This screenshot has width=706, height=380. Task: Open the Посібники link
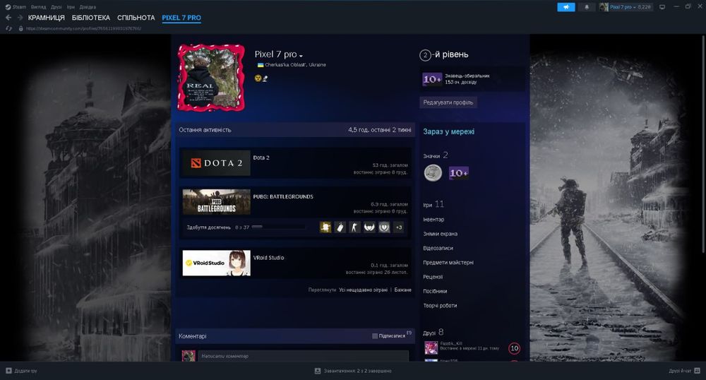(435, 292)
